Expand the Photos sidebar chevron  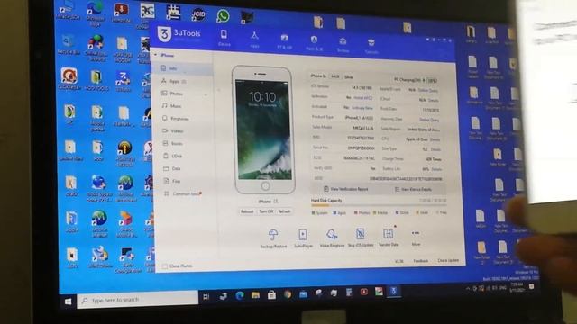[206, 94]
